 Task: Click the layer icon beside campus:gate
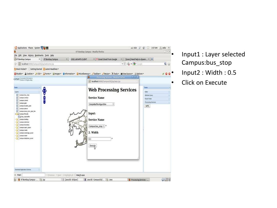(x=17, y=103)
